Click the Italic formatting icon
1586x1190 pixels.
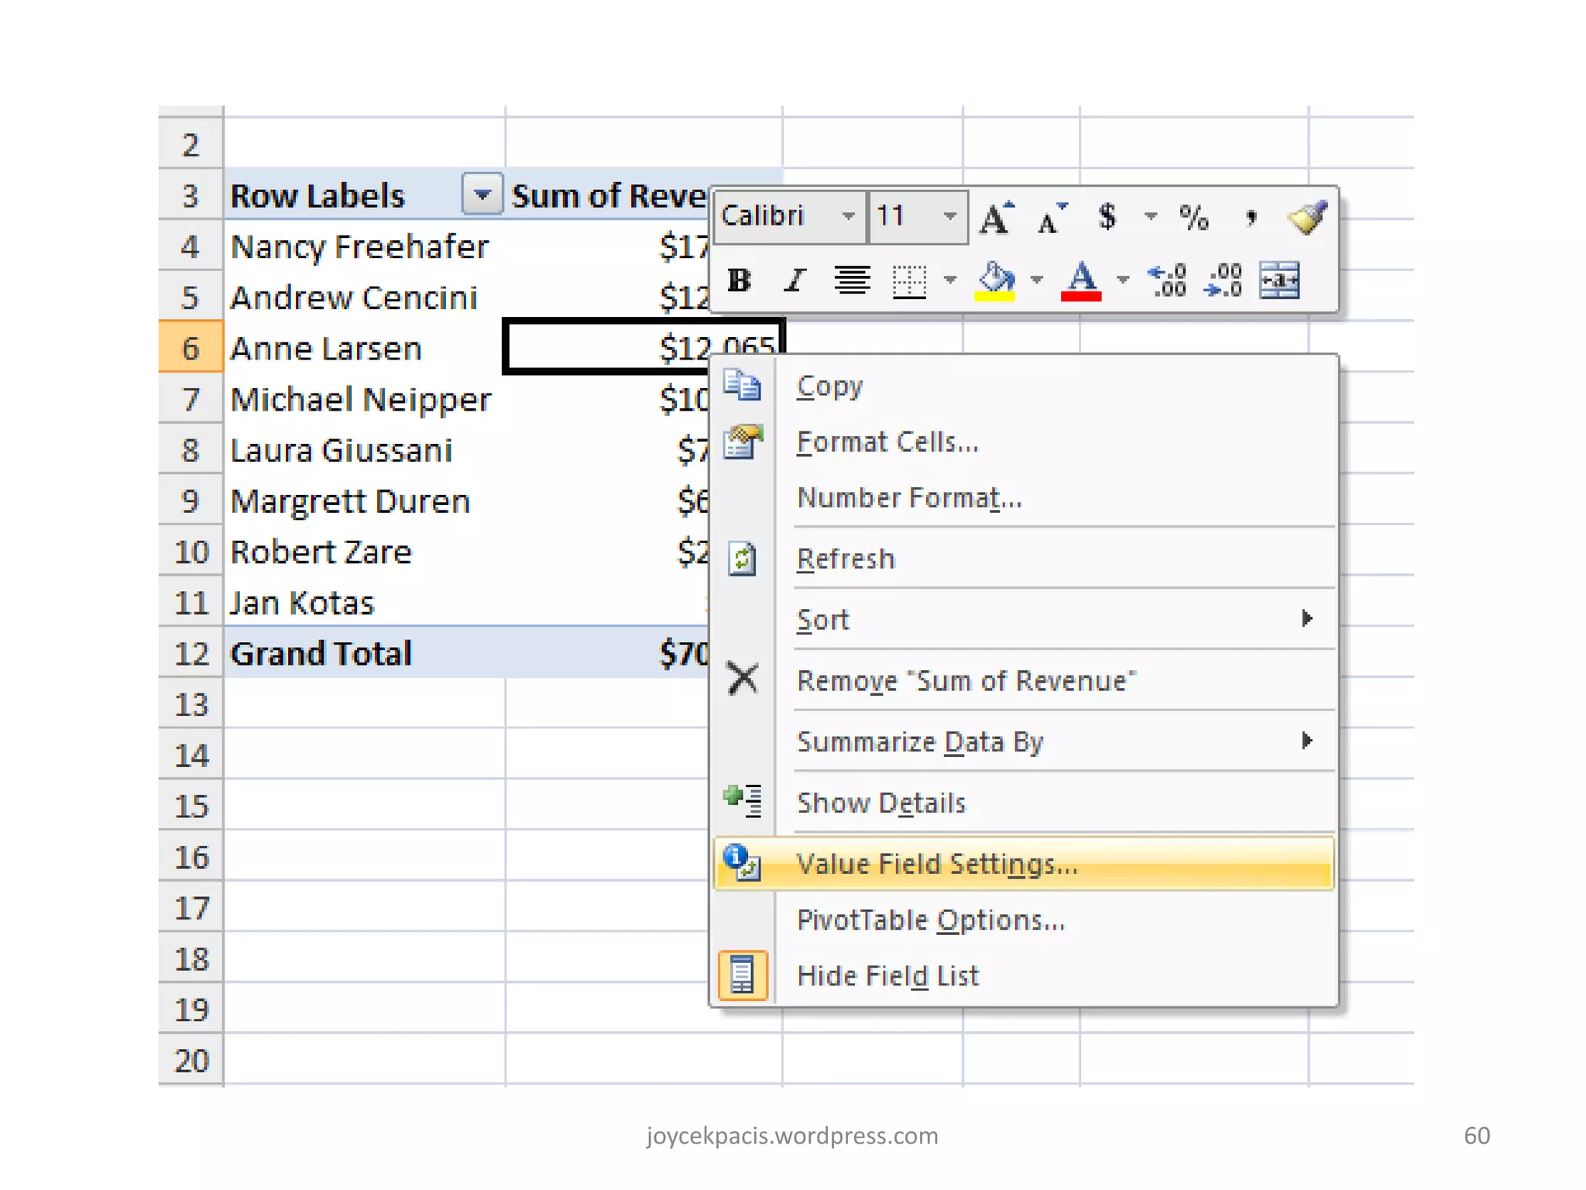point(795,280)
